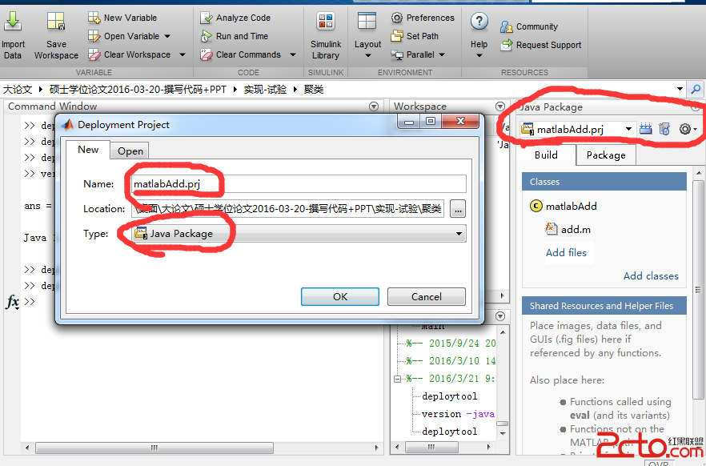Screen dimensions: 706x466
Task: Cancel the Deployment Project dialog
Action: tap(427, 297)
